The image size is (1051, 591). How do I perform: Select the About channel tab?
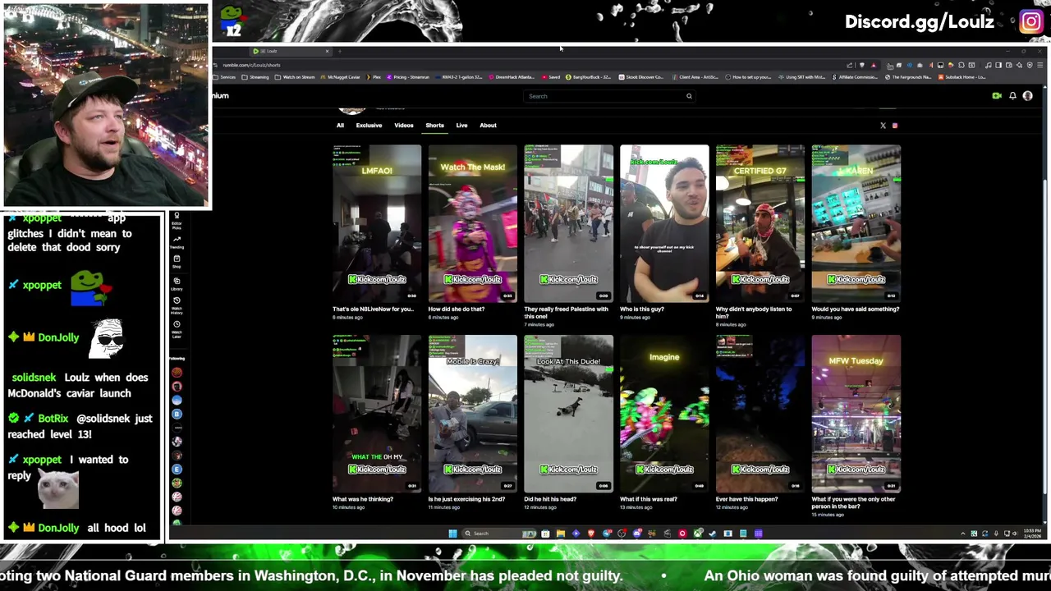click(x=488, y=126)
